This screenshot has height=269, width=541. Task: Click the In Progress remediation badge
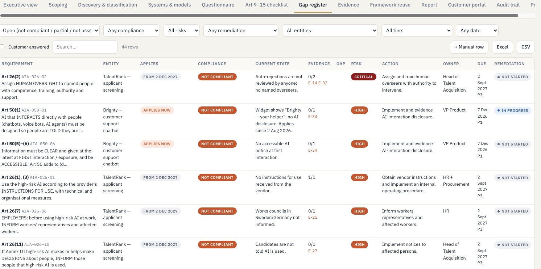tap(513, 110)
